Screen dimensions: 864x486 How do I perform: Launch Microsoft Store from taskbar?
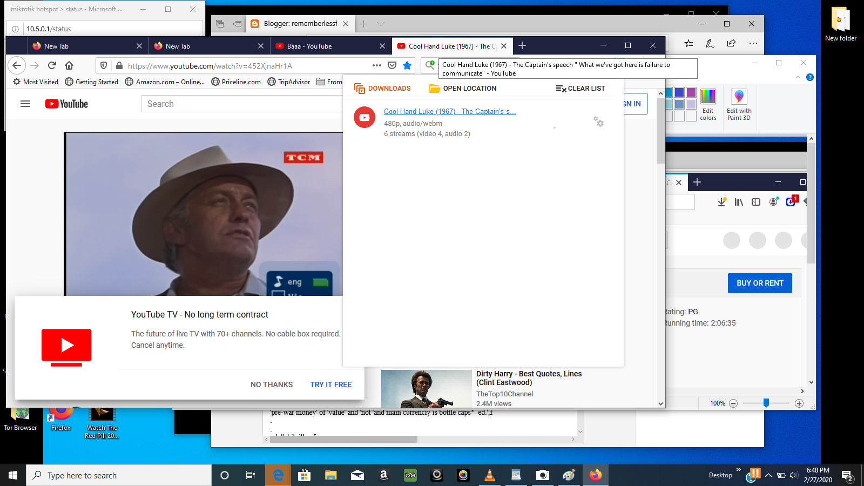305,475
